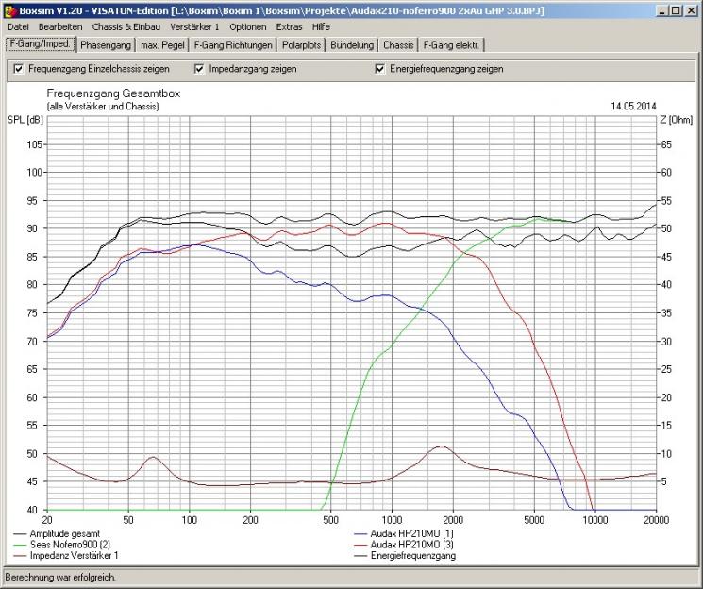Image resolution: width=703 pixels, height=589 pixels.
Task: Maximize the Boxsim window
Action: [x=676, y=10]
